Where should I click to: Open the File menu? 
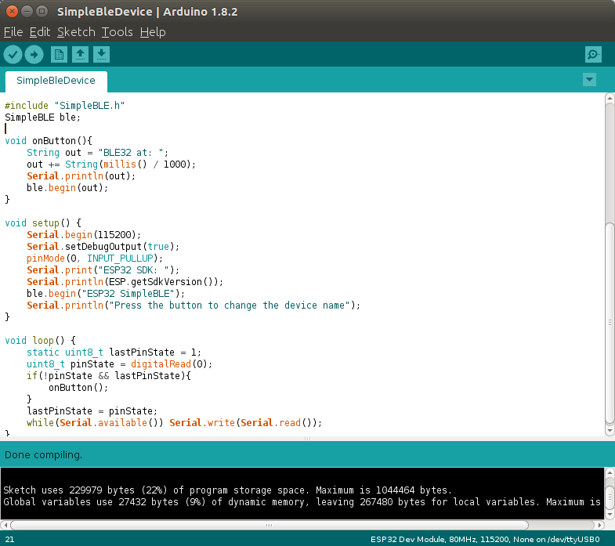13,32
